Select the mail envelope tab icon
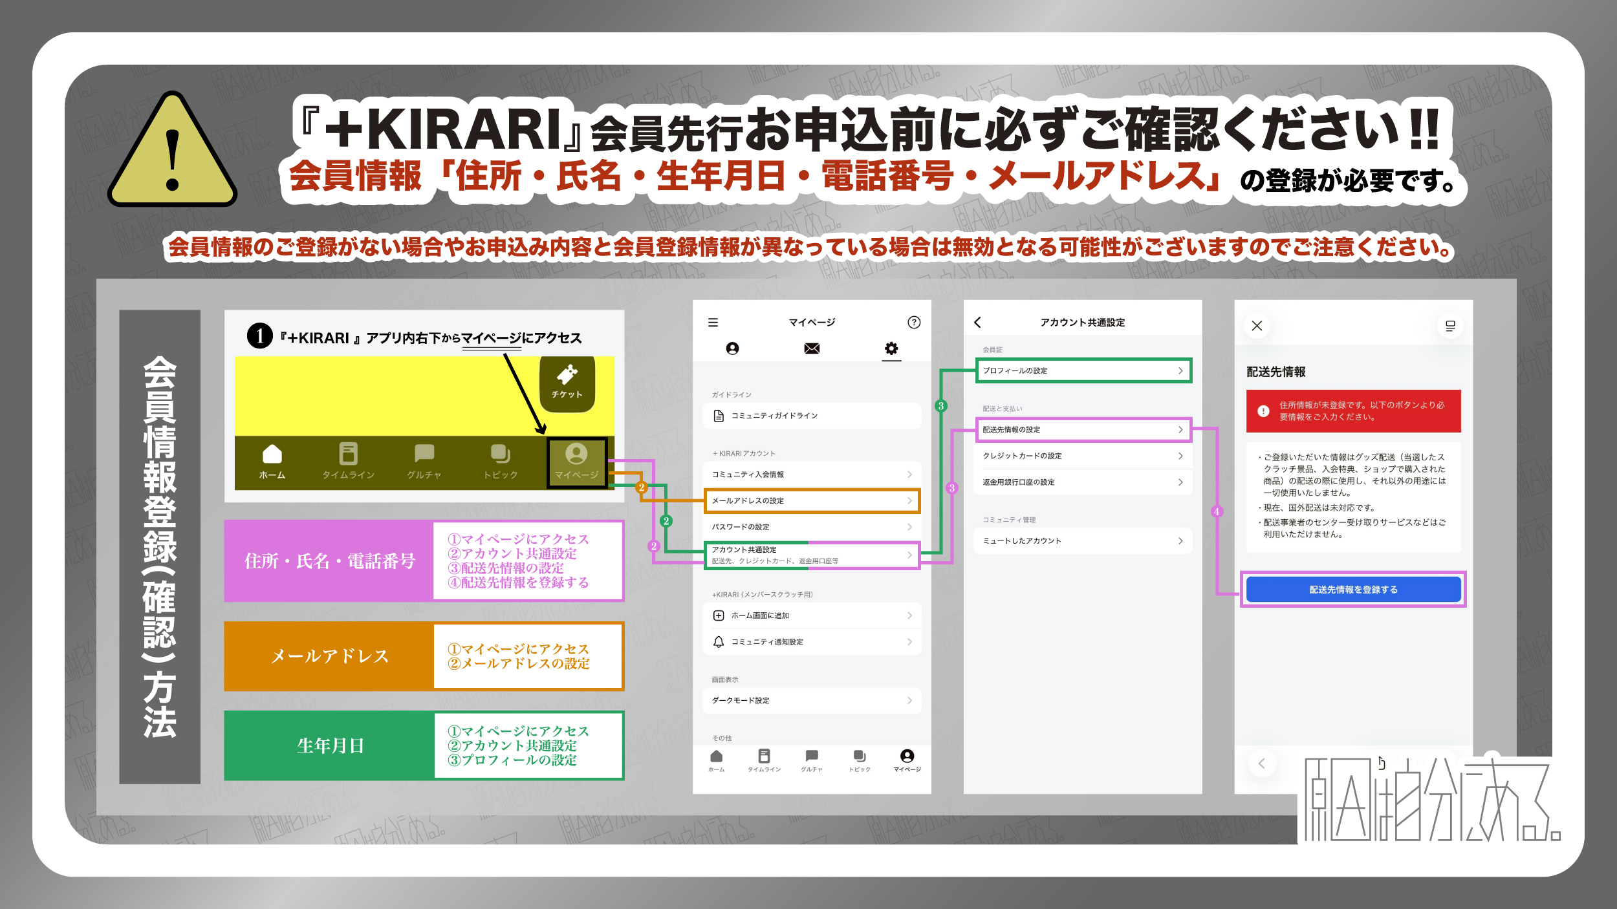The width and height of the screenshot is (1617, 909). pyautogui.click(x=812, y=348)
